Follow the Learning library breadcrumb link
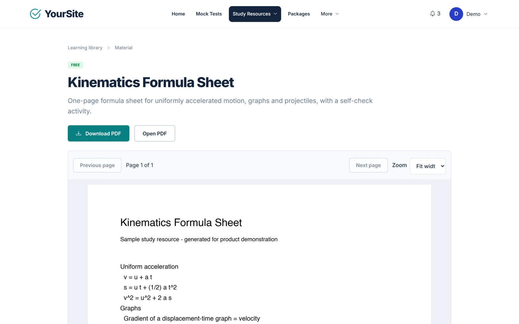The width and height of the screenshot is (519, 324). coord(85,48)
